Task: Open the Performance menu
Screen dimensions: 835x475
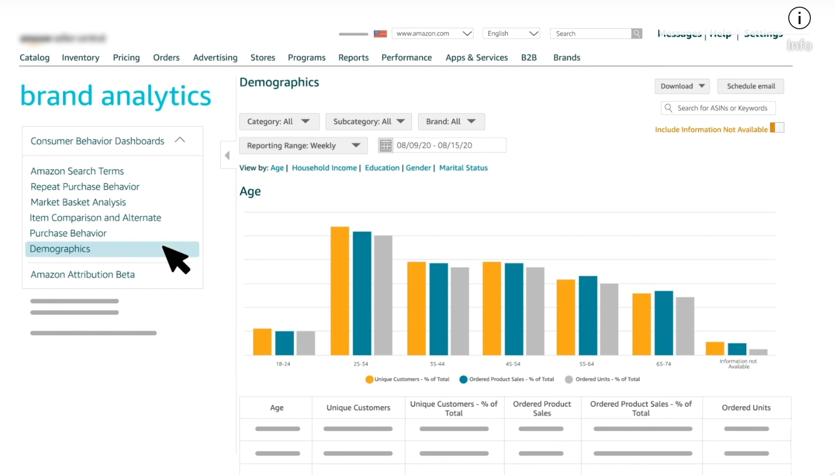Action: (x=407, y=57)
